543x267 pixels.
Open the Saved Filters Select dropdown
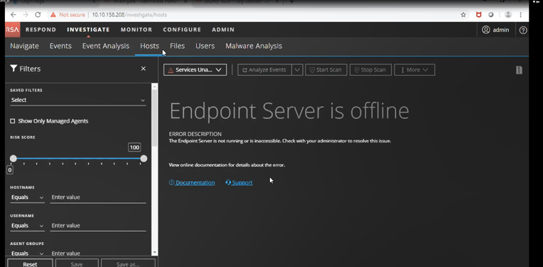click(x=78, y=100)
